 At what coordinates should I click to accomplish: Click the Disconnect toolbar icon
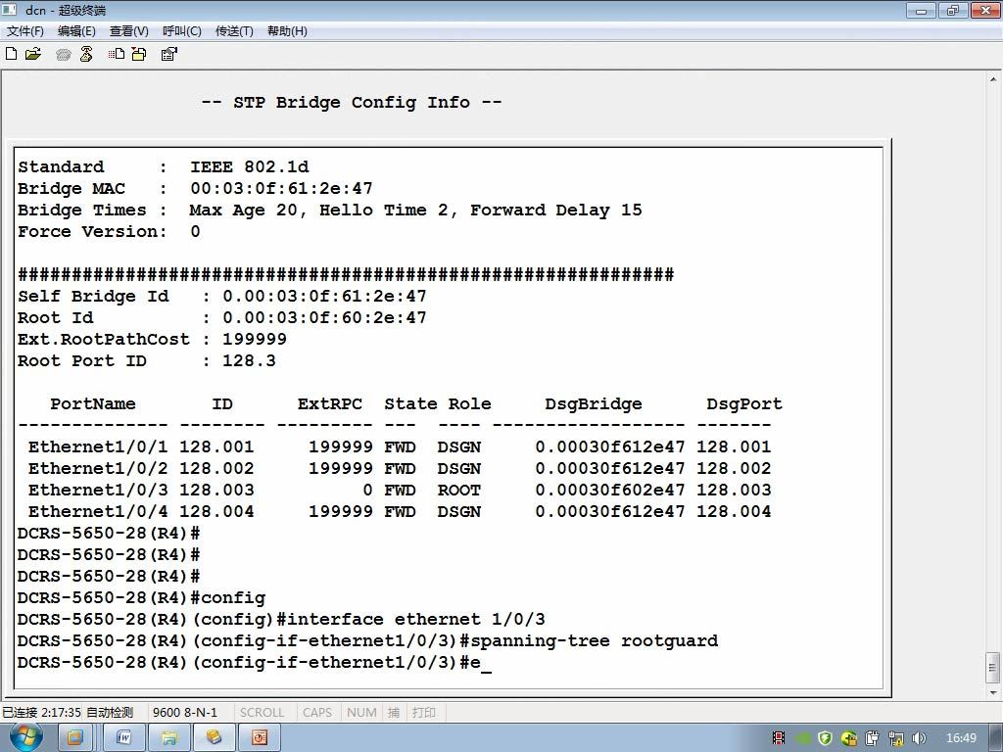click(86, 55)
